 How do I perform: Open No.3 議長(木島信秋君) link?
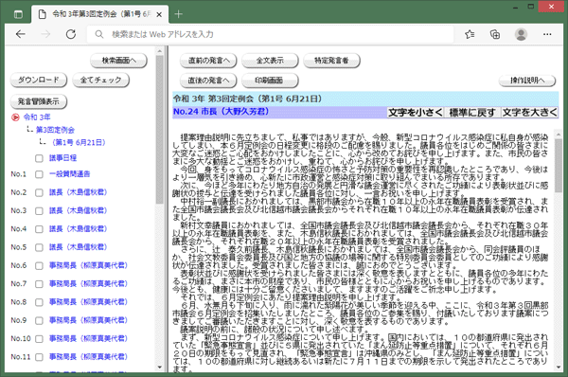tap(79, 210)
